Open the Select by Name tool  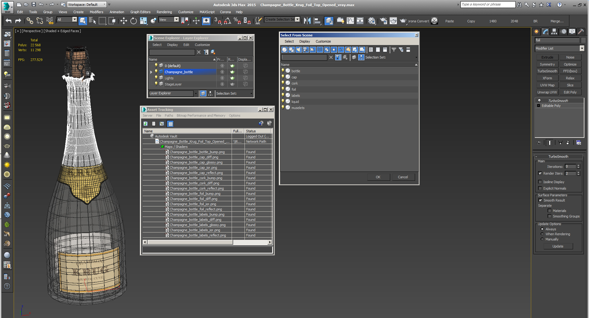92,21
